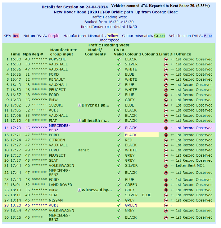Click the info icon in the SUZUKI row
The height and width of the screenshot is (228, 221).
[x=79, y=105]
